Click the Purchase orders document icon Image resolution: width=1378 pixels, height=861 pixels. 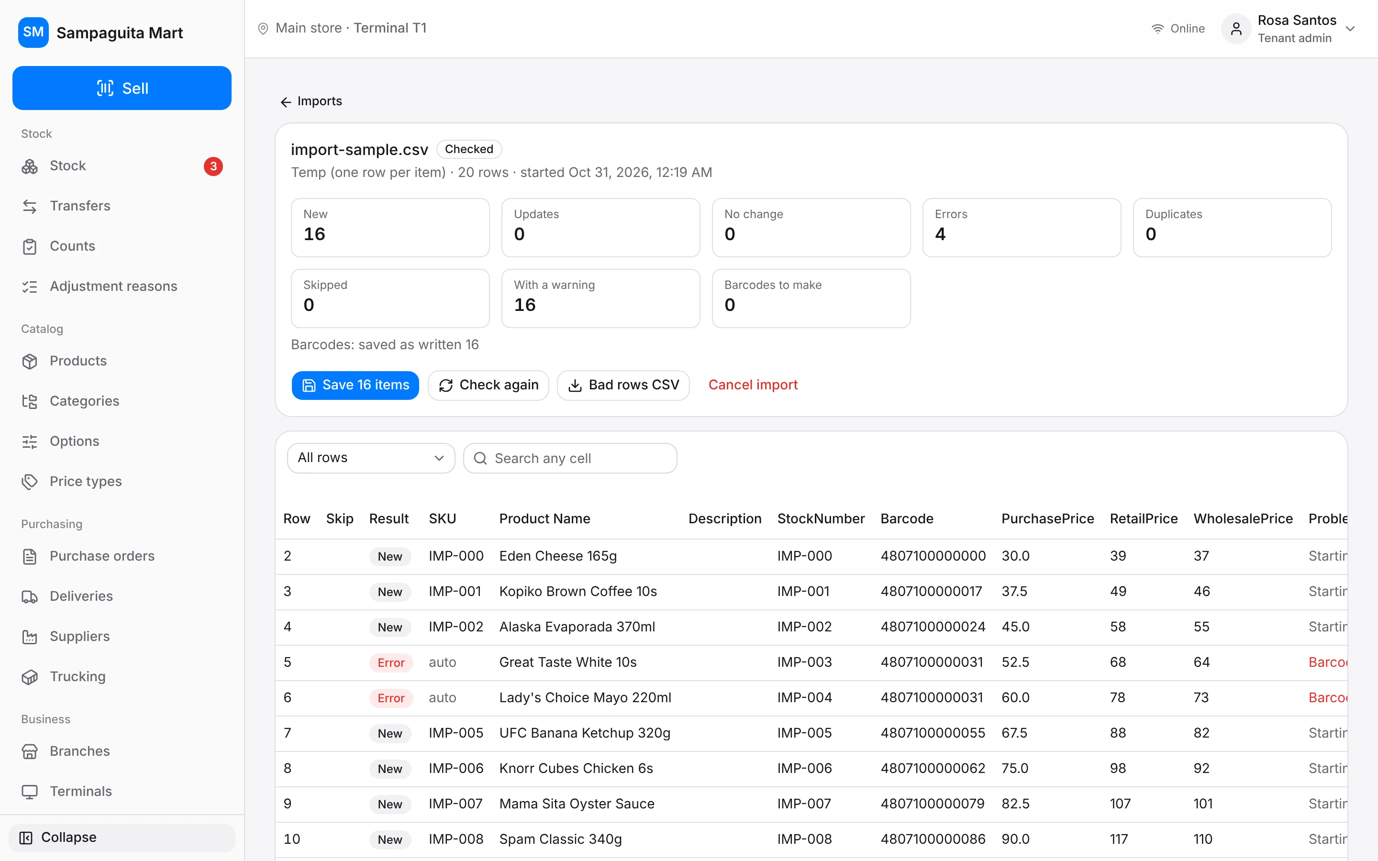pos(30,556)
